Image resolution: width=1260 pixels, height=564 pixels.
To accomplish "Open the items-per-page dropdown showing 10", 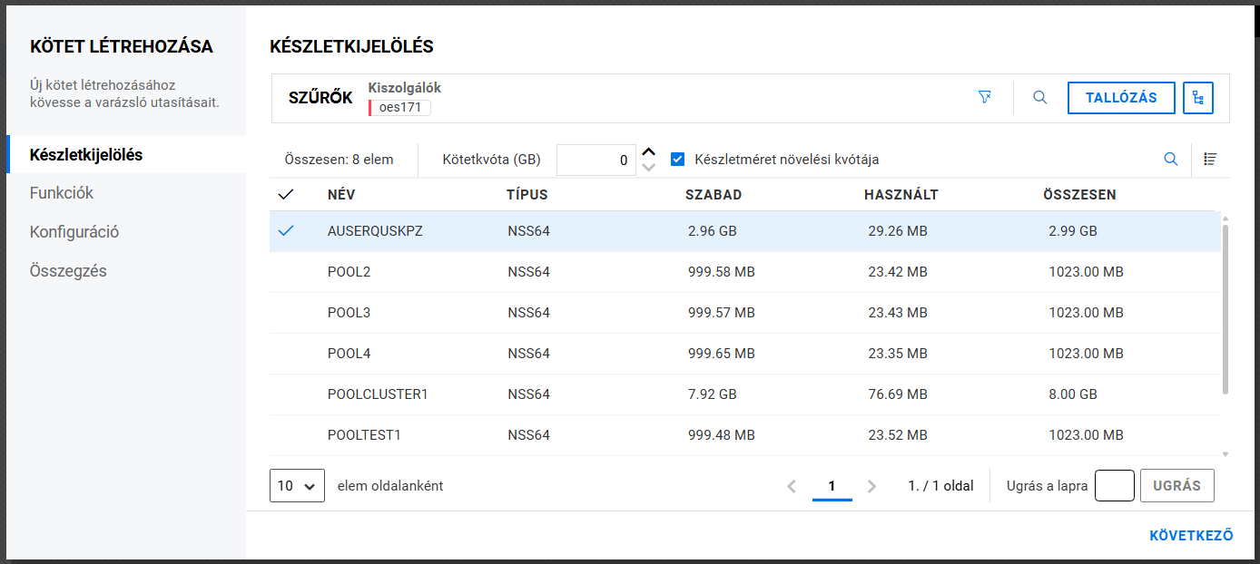I will pyautogui.click(x=297, y=486).
